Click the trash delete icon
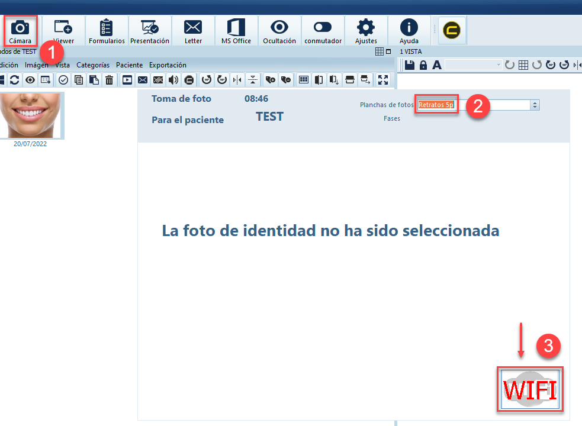The height and width of the screenshot is (426, 582). [x=110, y=80]
